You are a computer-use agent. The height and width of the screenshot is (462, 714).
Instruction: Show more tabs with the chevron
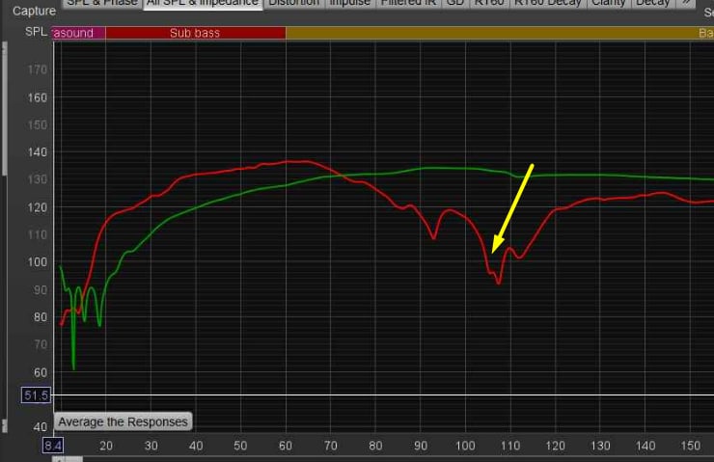[686, 3]
